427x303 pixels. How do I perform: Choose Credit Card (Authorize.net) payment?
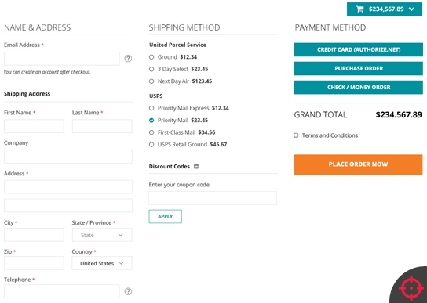[359, 49]
